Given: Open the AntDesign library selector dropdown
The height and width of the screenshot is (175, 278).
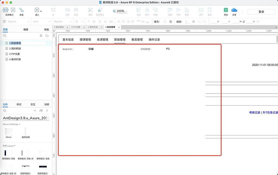Looking at the screenshot, I should coord(26,118).
